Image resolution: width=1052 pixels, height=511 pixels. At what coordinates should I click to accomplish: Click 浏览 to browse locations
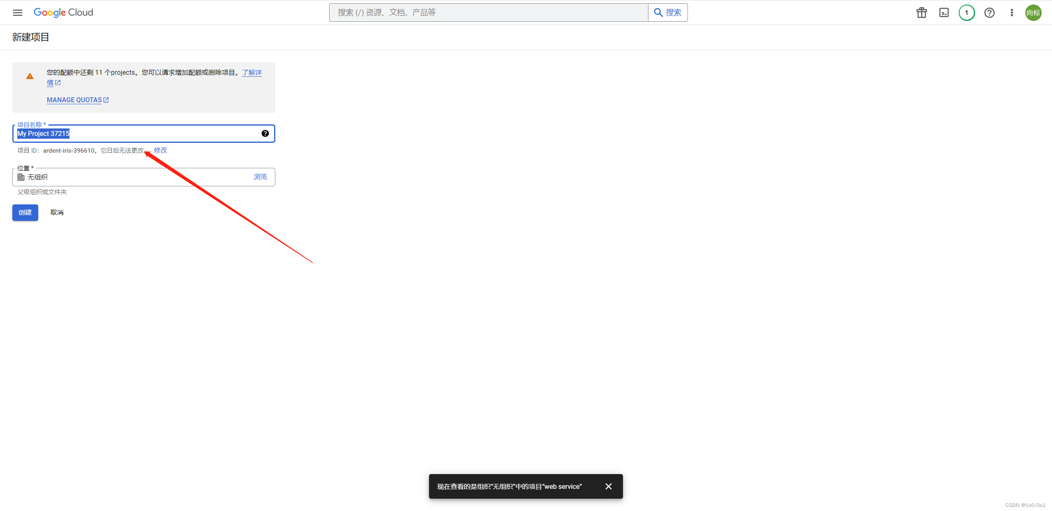point(260,176)
